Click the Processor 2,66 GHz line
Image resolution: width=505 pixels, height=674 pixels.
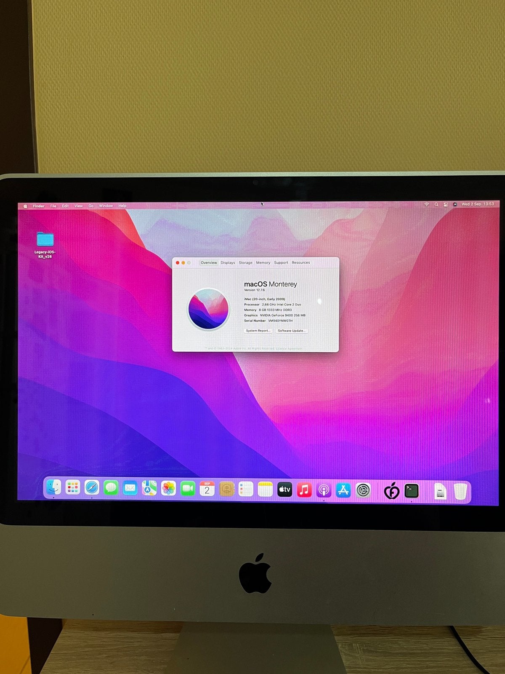[x=272, y=304]
